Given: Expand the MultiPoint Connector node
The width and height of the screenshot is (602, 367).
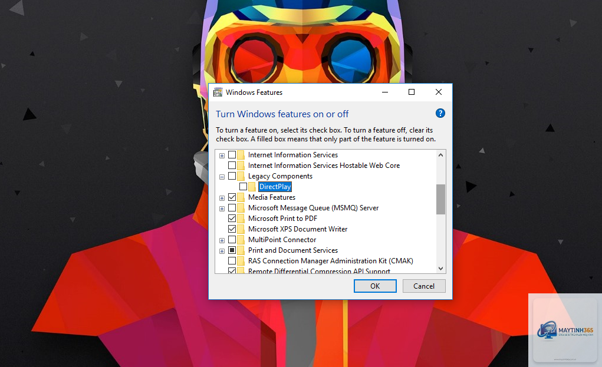Looking at the screenshot, I should click(x=222, y=240).
